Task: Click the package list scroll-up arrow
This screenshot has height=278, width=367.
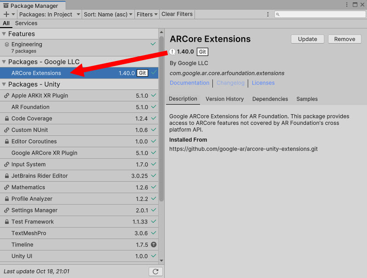Action: [x=161, y=32]
